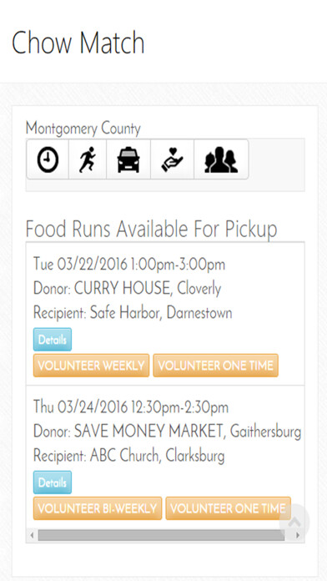Click the clock icon in the toolbar
327x581 pixels.
click(48, 159)
